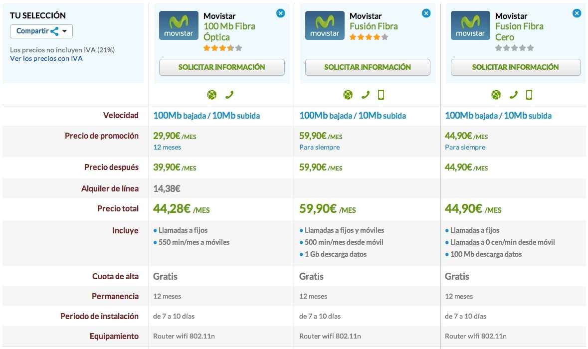Click the mobile icon under Fusion Fibra Cero
This screenshot has width=588, height=349.
click(x=529, y=95)
